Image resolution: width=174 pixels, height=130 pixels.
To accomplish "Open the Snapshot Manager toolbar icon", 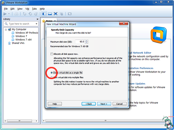I will [36, 14].
